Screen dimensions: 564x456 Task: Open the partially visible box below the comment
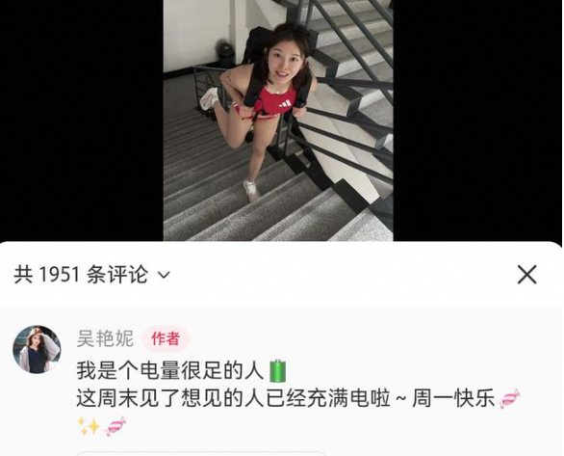click(x=201, y=453)
